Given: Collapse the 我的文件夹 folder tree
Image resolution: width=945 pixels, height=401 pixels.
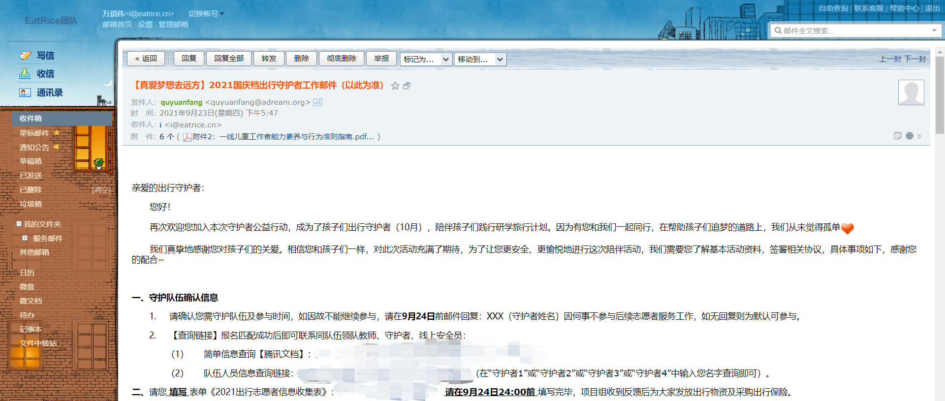Looking at the screenshot, I should 19,224.
